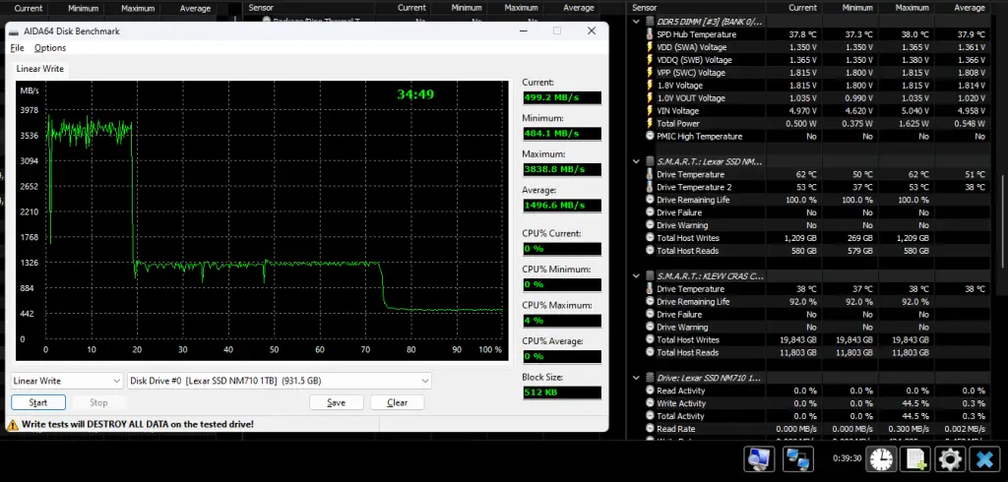Open the Linear Write test type dropdown

tap(67, 381)
